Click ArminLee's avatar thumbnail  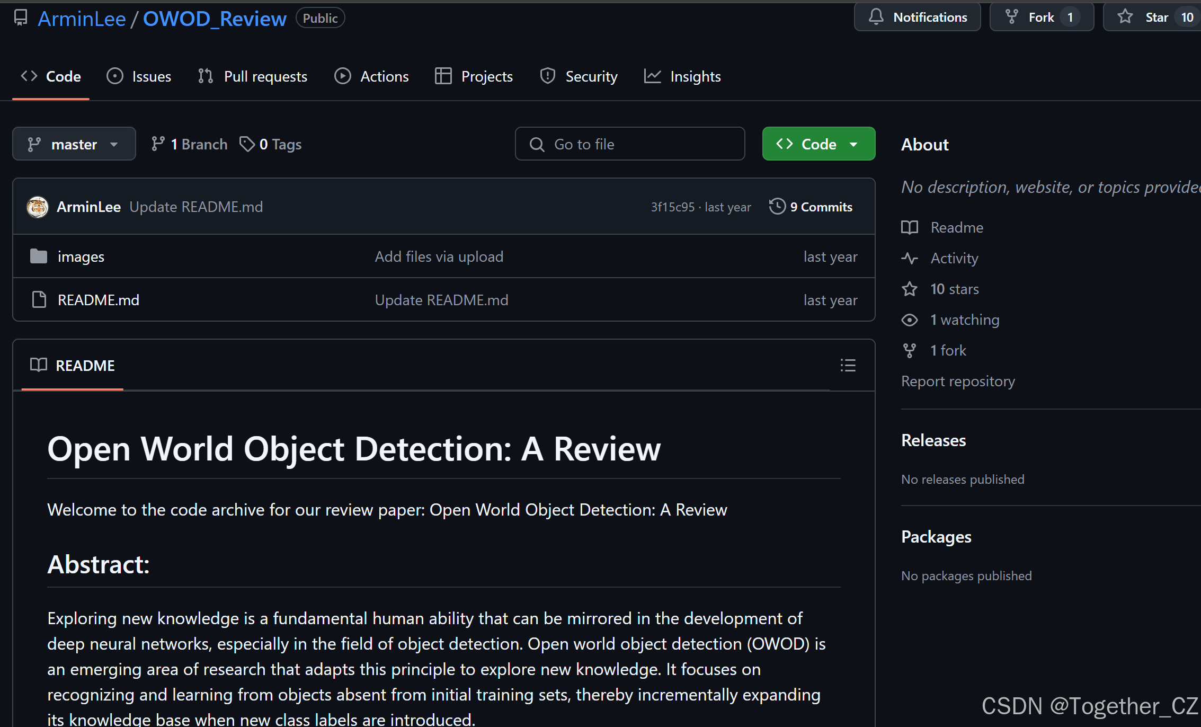pos(38,207)
